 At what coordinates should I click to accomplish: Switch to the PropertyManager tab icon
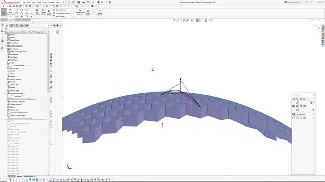[x=12, y=26]
